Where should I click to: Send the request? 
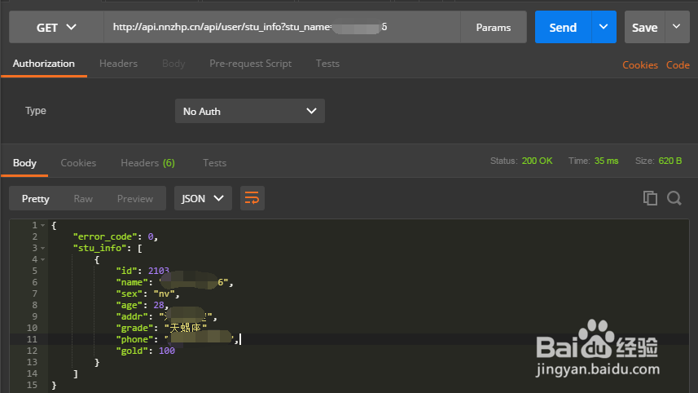coord(563,27)
